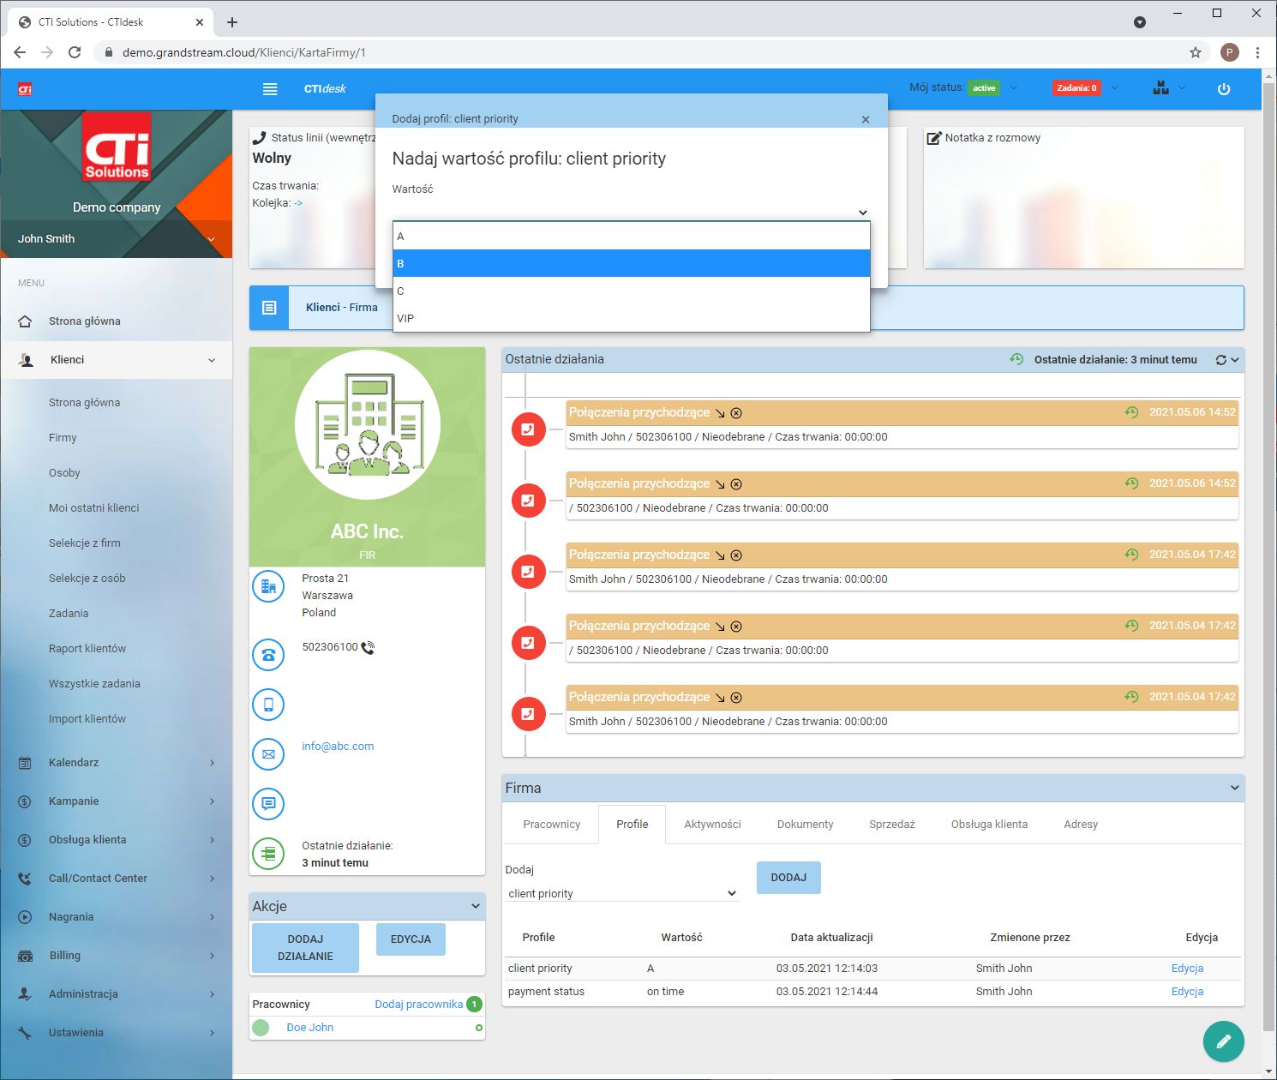
Task: Click the Dodaj pracownika link
Action: tap(418, 1004)
